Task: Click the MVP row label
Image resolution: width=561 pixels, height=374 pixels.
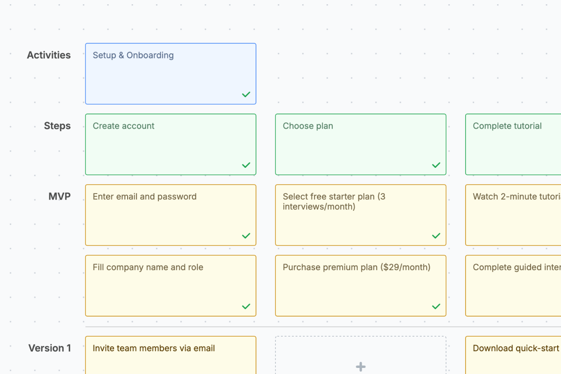Action: pyautogui.click(x=59, y=196)
